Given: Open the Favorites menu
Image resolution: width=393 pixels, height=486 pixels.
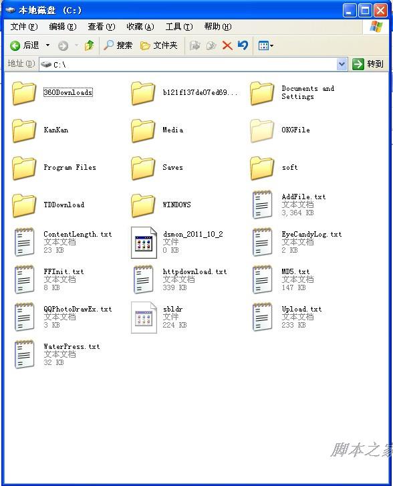Looking at the screenshot, I should [x=140, y=27].
